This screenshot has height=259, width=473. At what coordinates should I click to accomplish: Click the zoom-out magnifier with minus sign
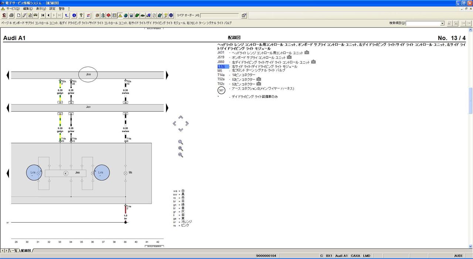(181, 155)
